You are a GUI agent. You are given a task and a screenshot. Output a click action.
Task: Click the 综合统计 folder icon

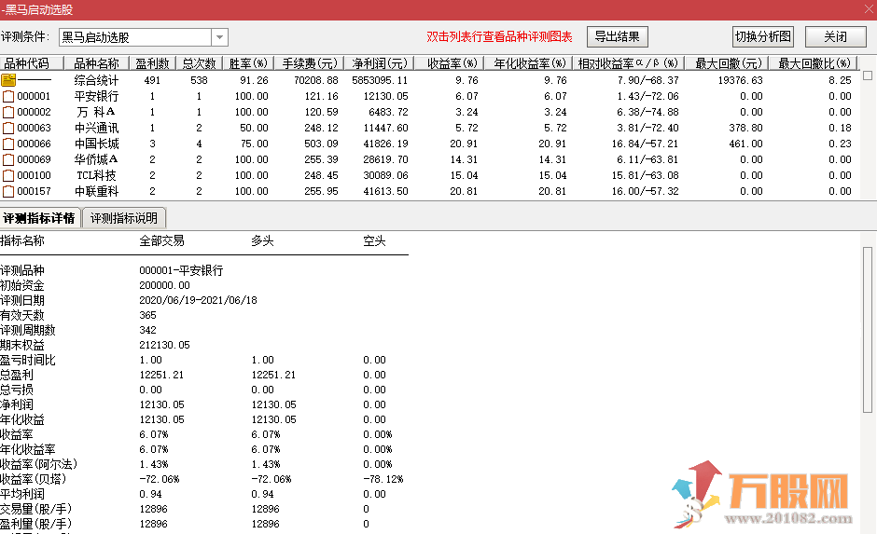click(x=8, y=80)
